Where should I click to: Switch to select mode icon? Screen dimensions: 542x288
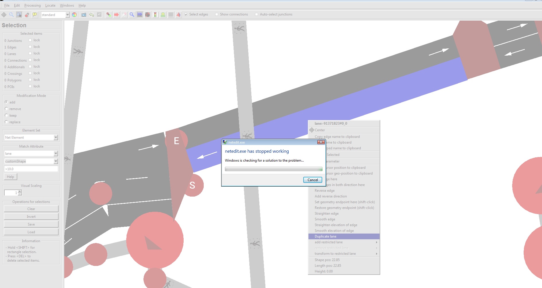click(x=140, y=15)
